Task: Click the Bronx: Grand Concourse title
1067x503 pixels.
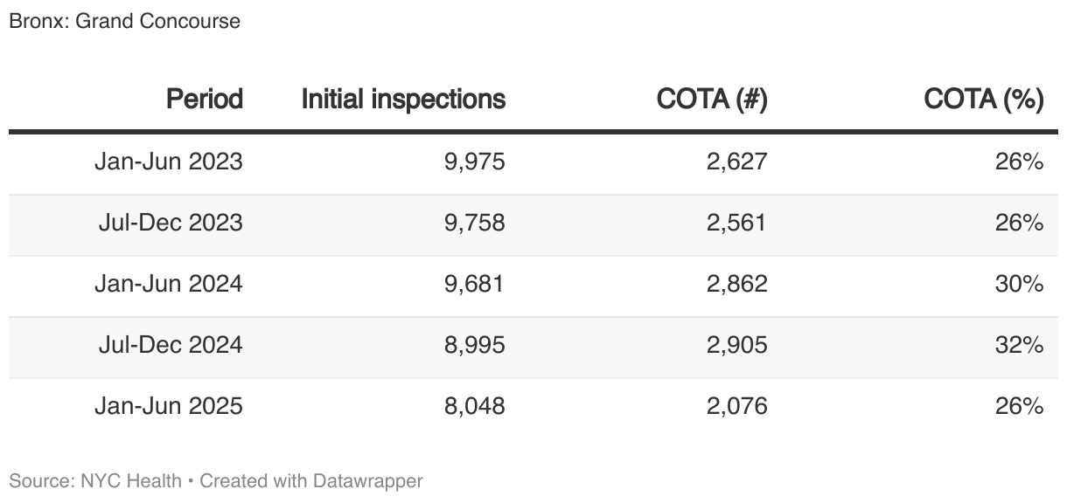Action: [x=124, y=21]
